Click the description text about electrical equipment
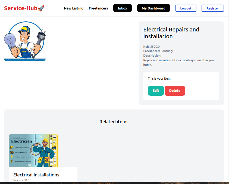The image size is (229, 184). [x=179, y=63]
